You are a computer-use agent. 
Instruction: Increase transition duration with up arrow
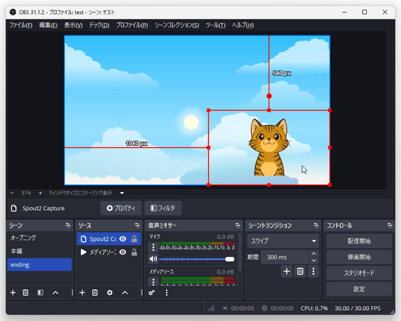click(313, 253)
